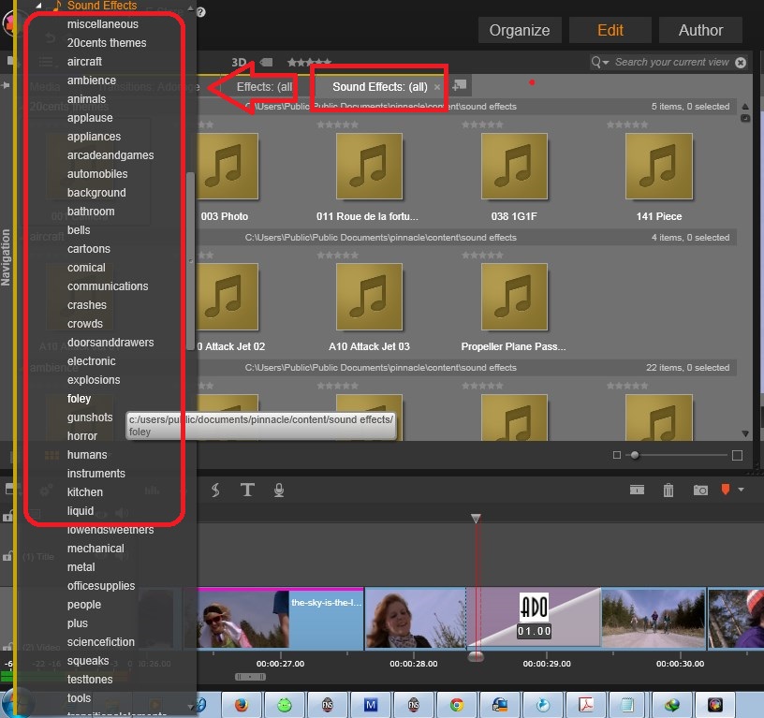This screenshot has width=764, height=718.
Task: Select the gunshots sound category
Action: (90, 417)
